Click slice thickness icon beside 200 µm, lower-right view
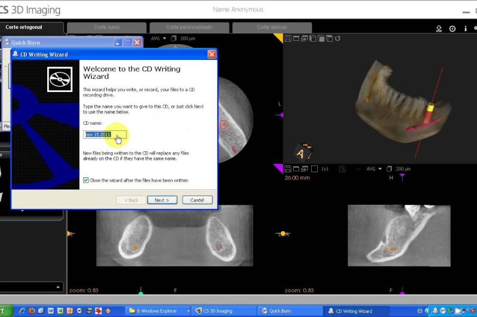Screen dimensions: 477x317 [x=389, y=169]
